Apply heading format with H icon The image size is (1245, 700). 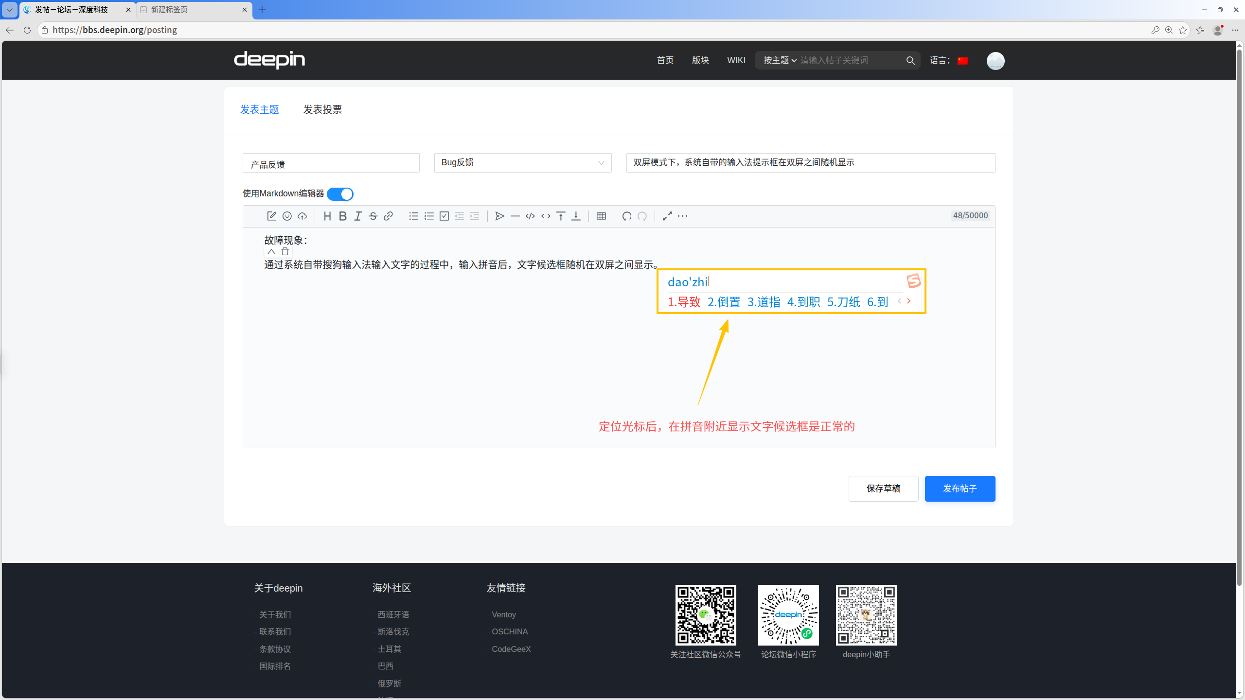click(x=327, y=216)
